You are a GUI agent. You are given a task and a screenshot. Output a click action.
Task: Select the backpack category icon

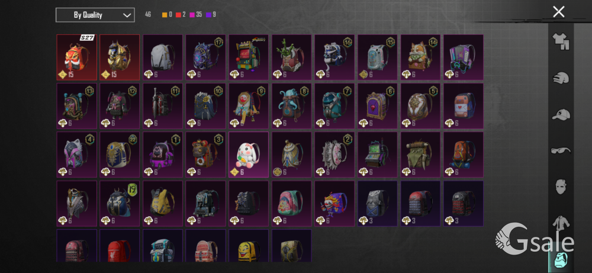point(561,259)
